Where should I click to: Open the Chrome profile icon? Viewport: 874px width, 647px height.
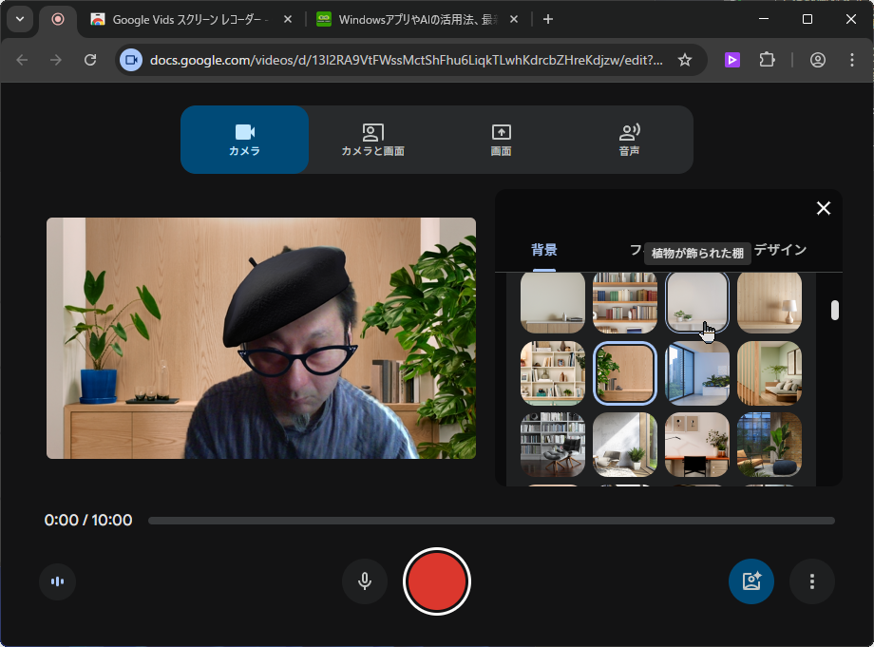(x=818, y=60)
